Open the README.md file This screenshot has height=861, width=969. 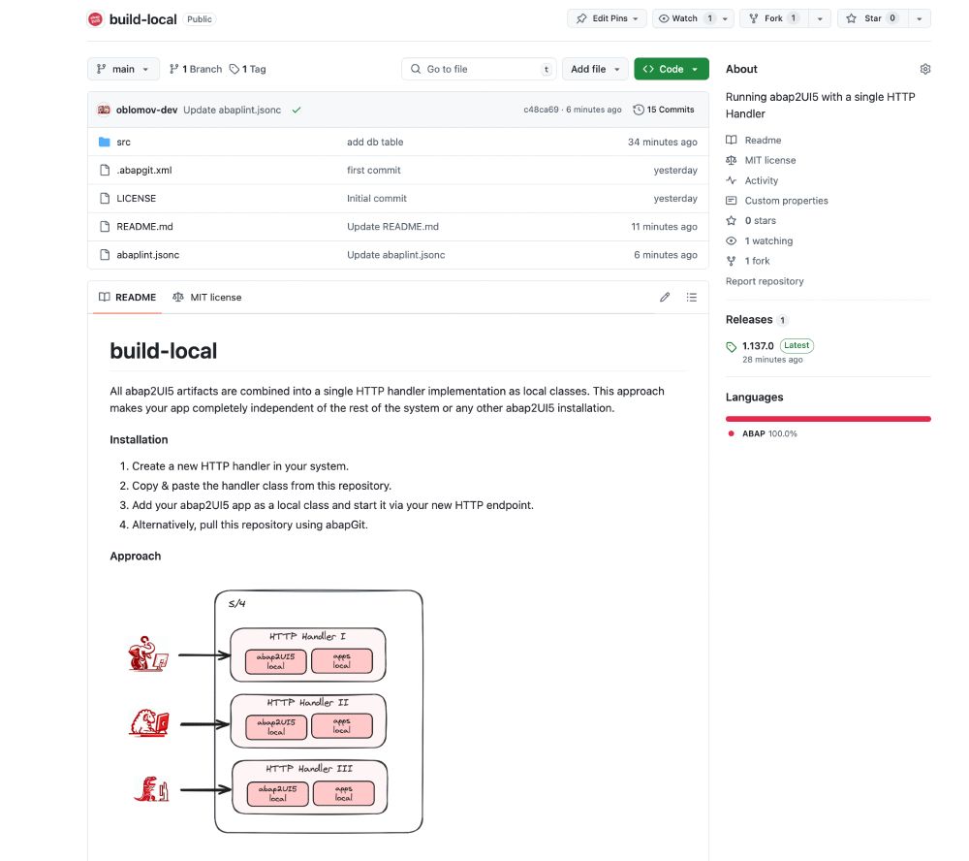pos(144,226)
